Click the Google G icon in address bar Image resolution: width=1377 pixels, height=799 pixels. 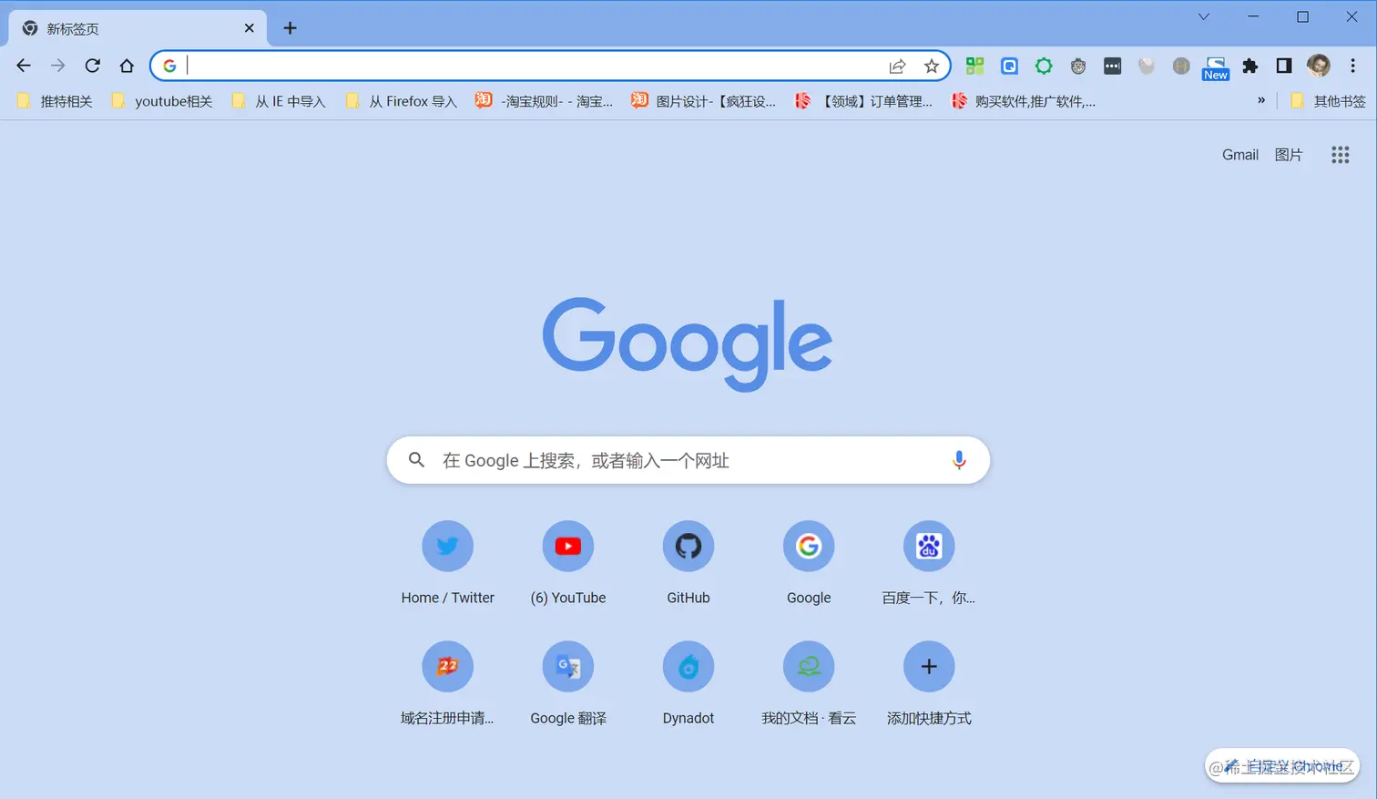pyautogui.click(x=169, y=66)
